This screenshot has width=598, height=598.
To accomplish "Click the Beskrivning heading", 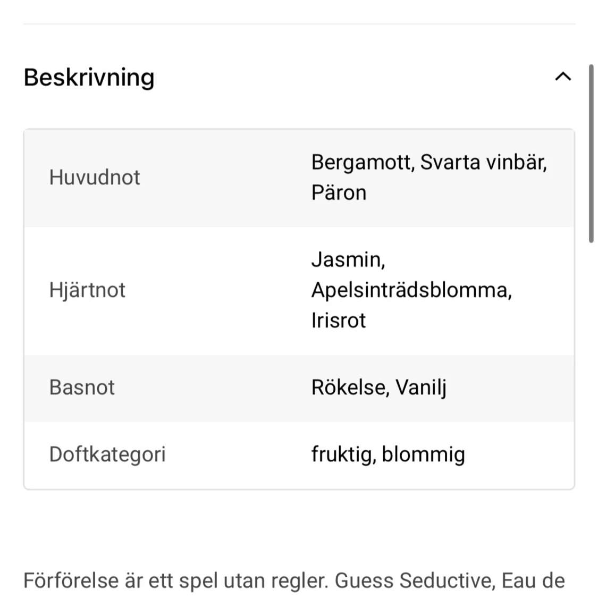I will pyautogui.click(x=89, y=78).
